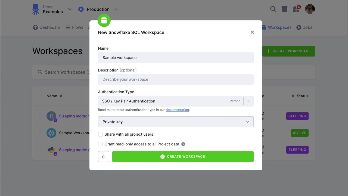The image size is (348, 196).
Task: Click the Keboola octopus logo
Action: [35, 9]
